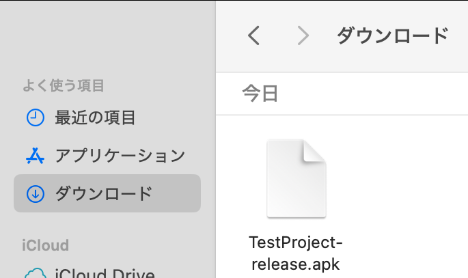Viewport: 468px width, 278px height.
Task: Go forward with the right chevron
Action: tap(303, 36)
